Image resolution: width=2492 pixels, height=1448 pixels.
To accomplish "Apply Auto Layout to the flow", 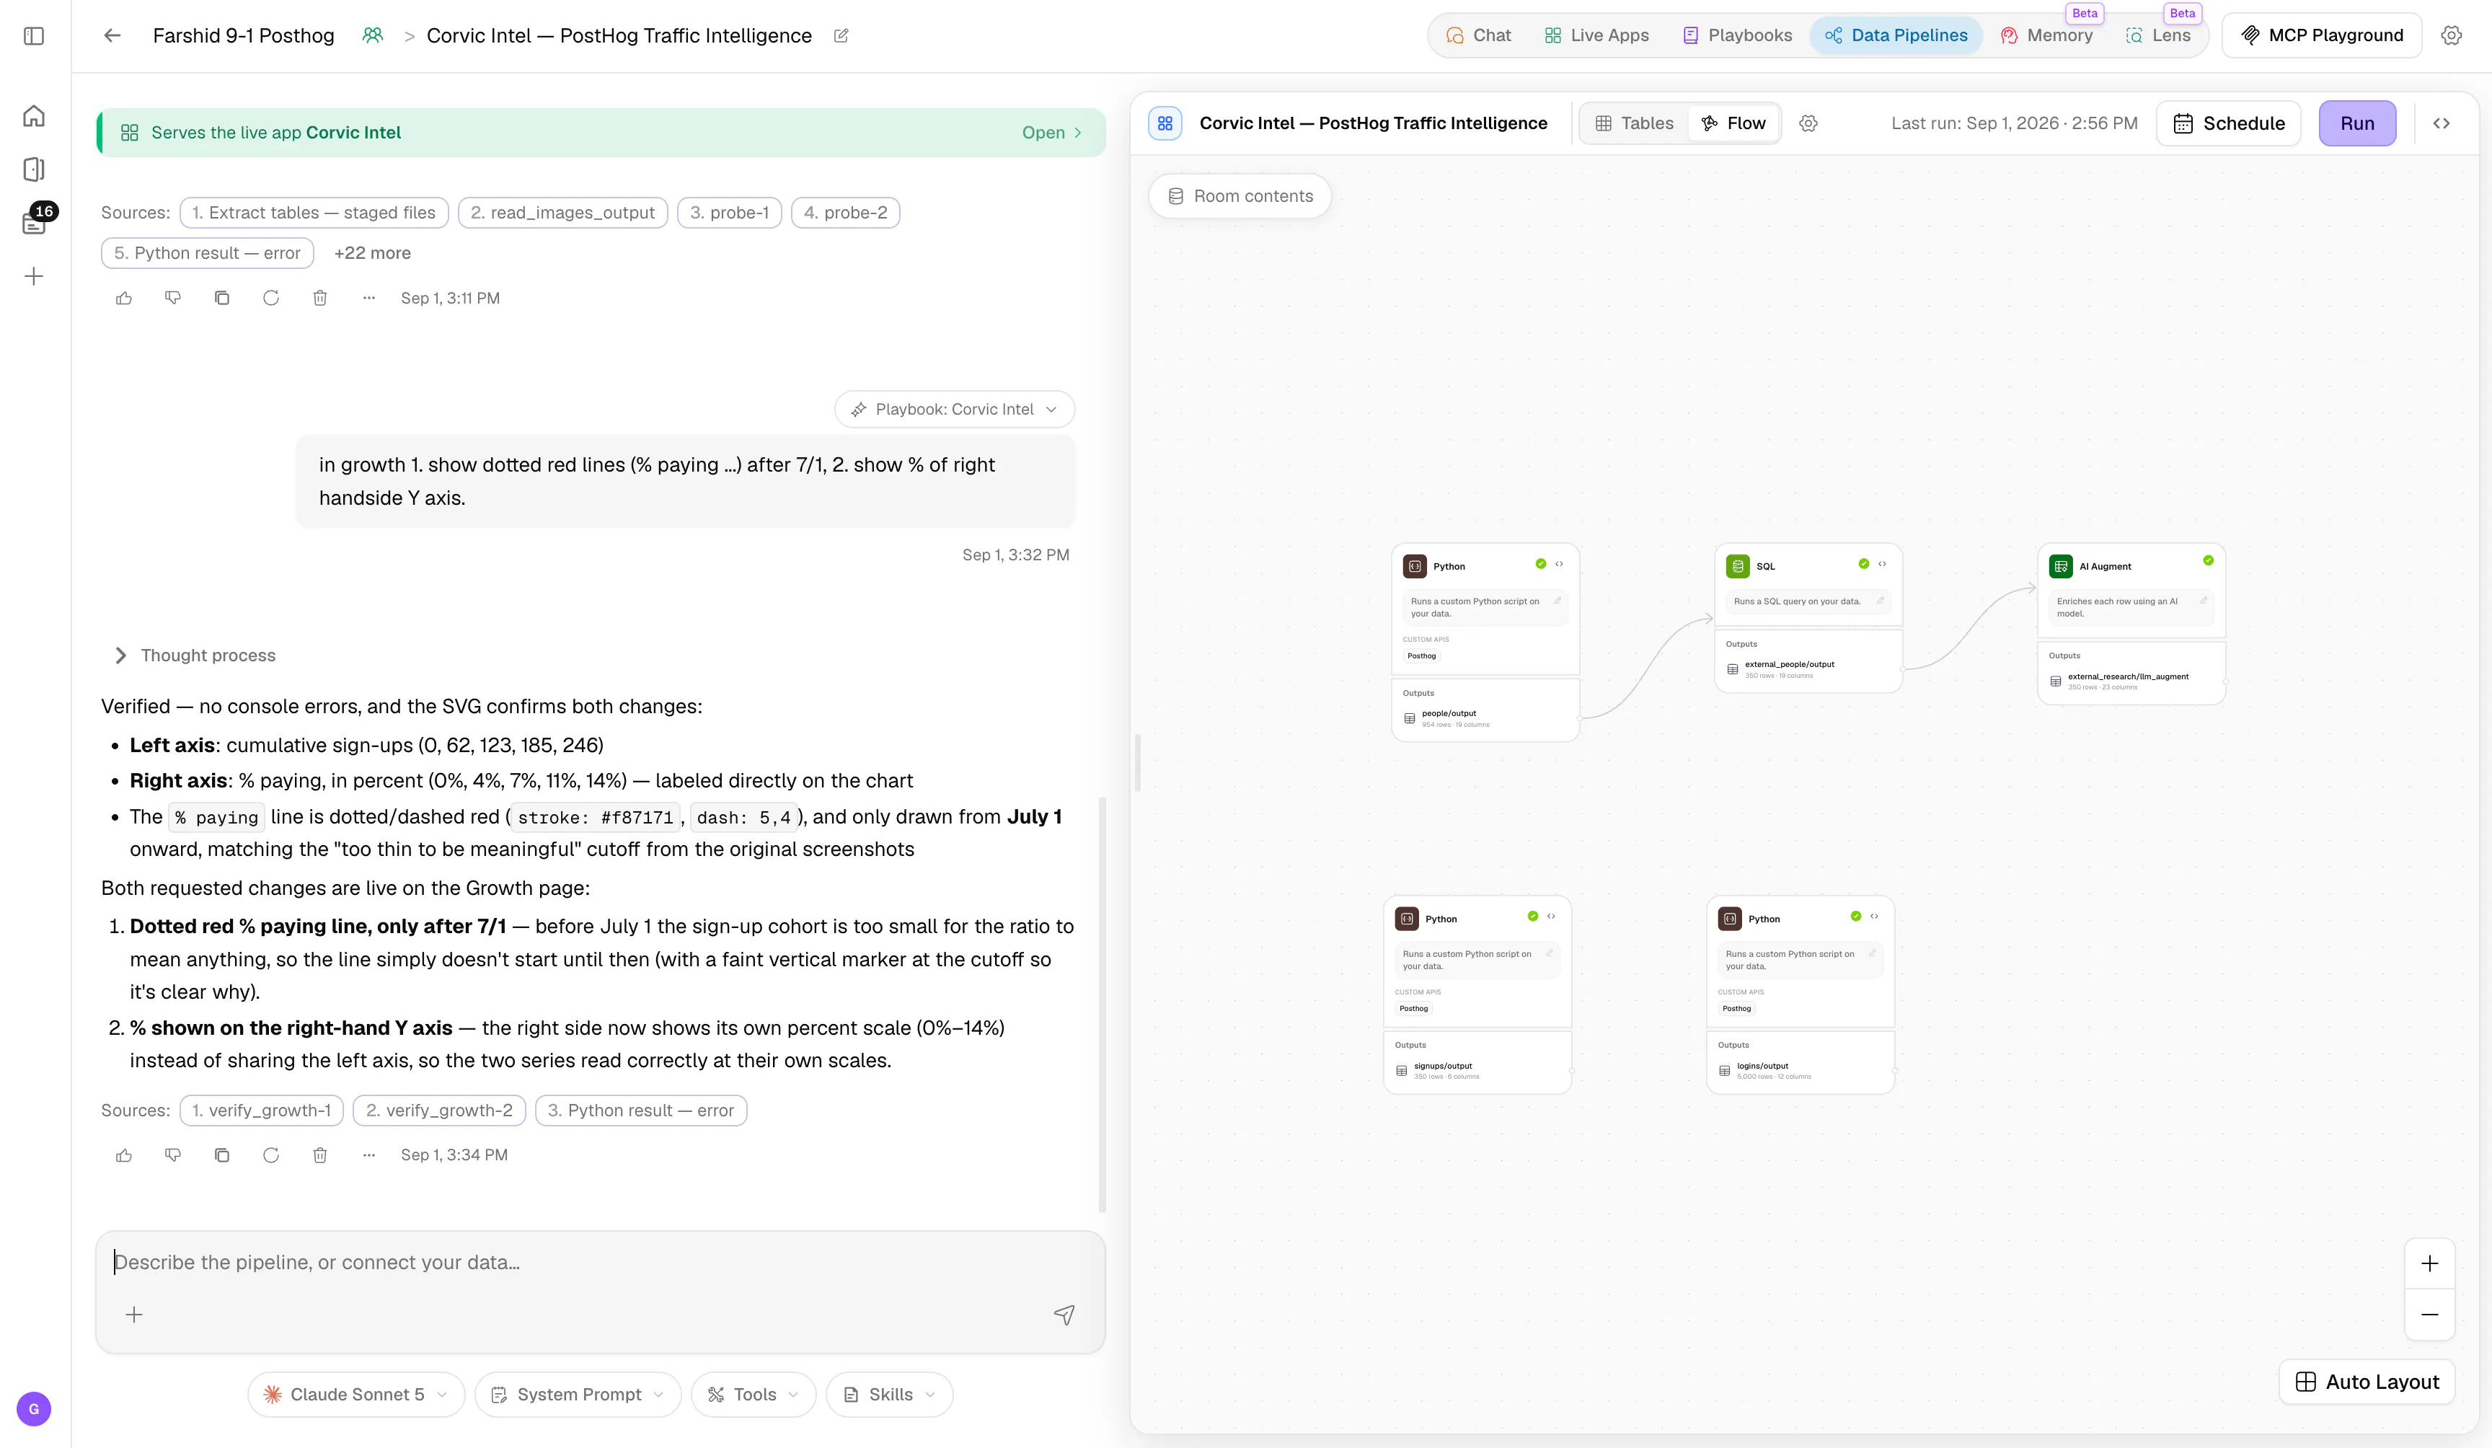I will click(2367, 1382).
